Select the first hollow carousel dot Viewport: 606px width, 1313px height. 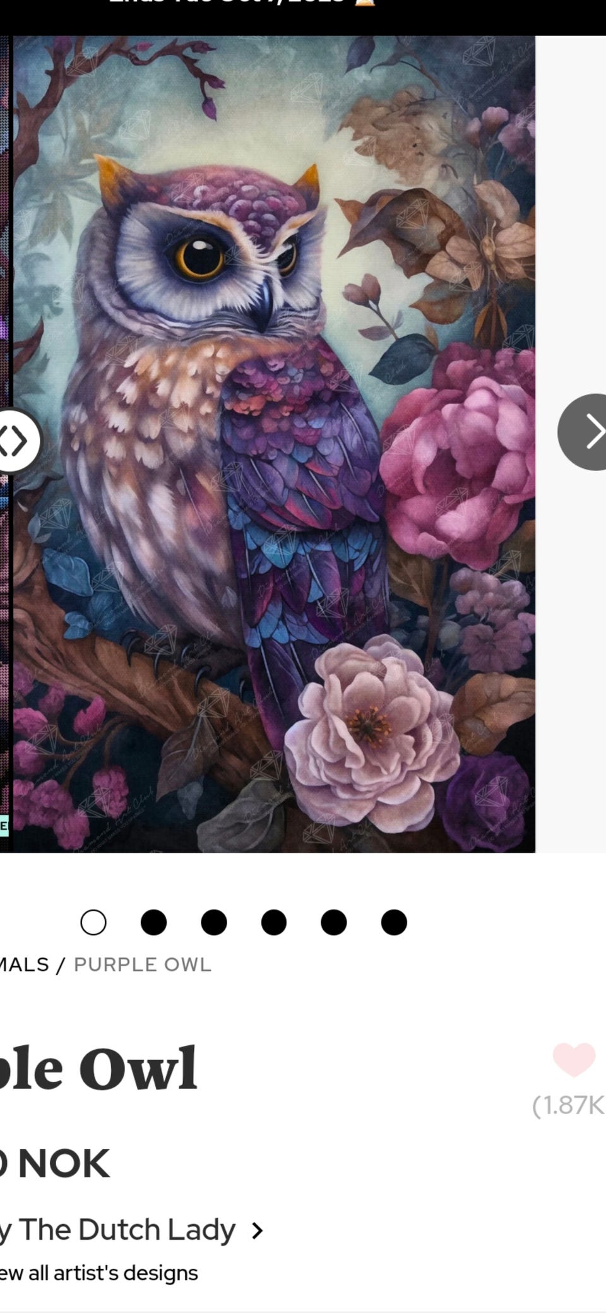93,922
